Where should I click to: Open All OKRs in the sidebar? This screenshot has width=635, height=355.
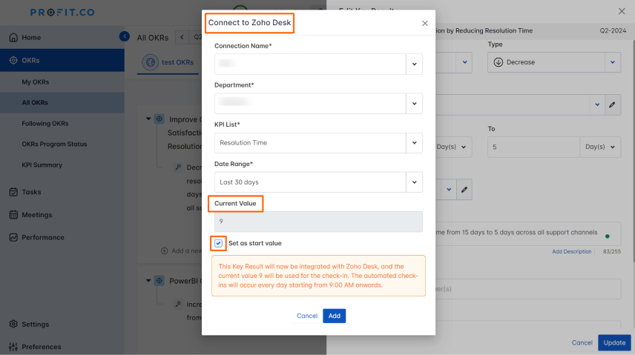tap(62, 102)
